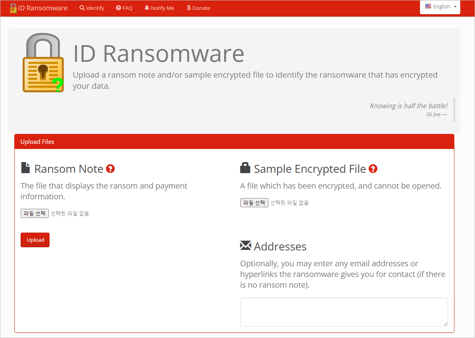Click the dollar icon beside Donate

(x=189, y=8)
